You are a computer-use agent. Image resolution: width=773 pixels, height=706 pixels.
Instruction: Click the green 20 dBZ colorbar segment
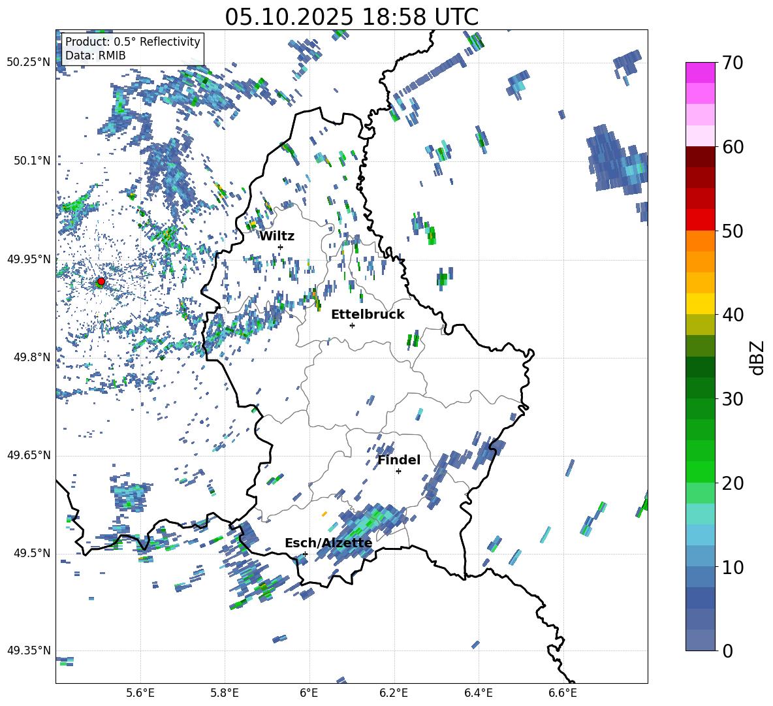[700, 472]
